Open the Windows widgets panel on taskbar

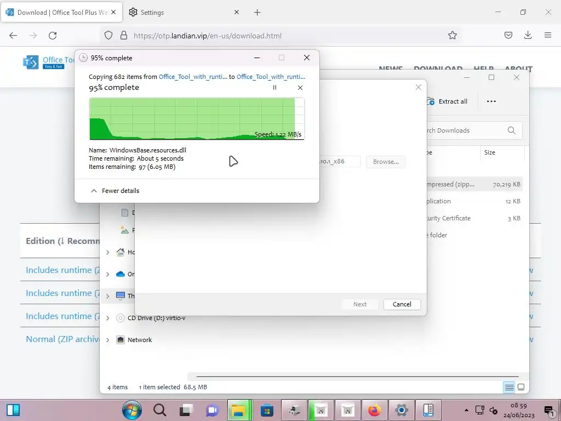(13, 410)
